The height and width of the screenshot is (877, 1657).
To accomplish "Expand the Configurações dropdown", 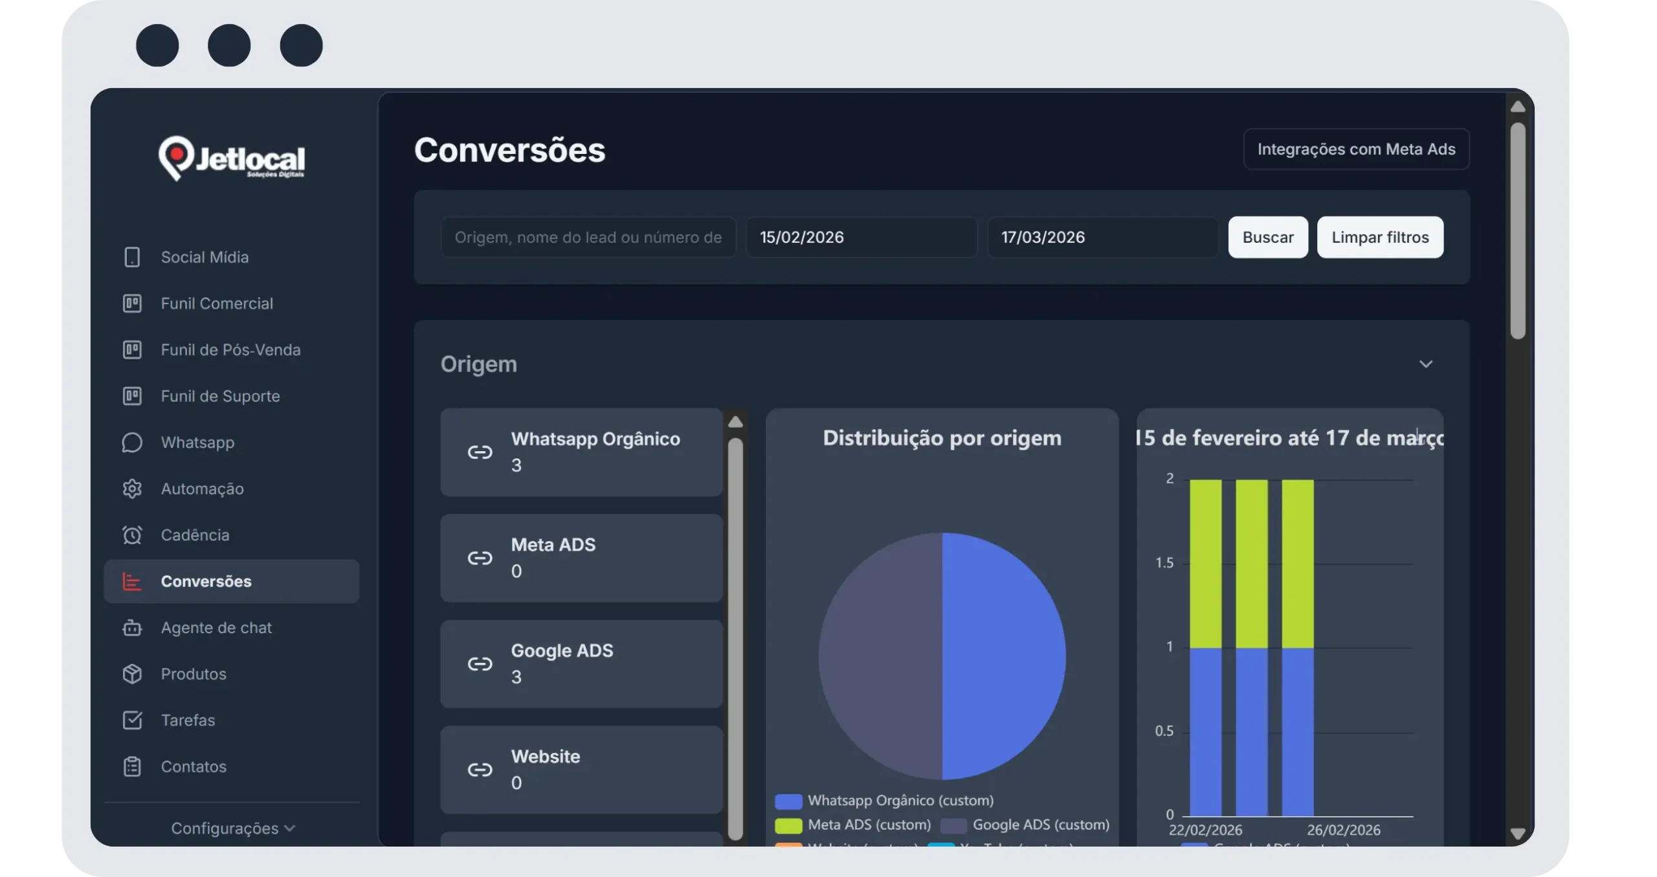I will pyautogui.click(x=233, y=828).
